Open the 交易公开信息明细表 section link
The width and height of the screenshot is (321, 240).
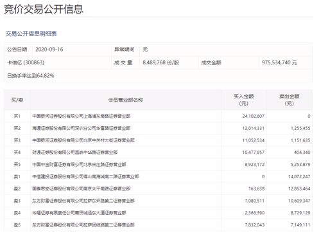[x=31, y=33]
